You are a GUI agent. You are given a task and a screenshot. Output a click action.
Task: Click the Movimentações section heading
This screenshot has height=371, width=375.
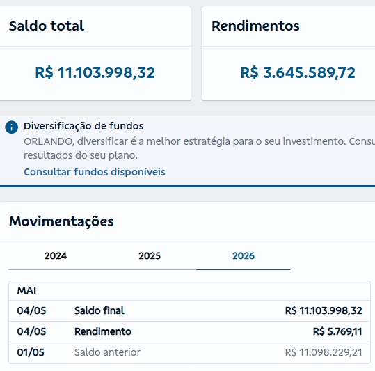click(x=61, y=221)
